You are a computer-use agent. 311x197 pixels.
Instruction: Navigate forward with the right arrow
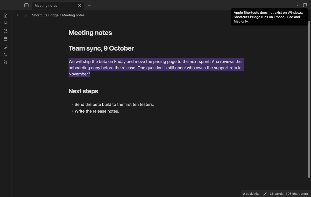point(25,15)
